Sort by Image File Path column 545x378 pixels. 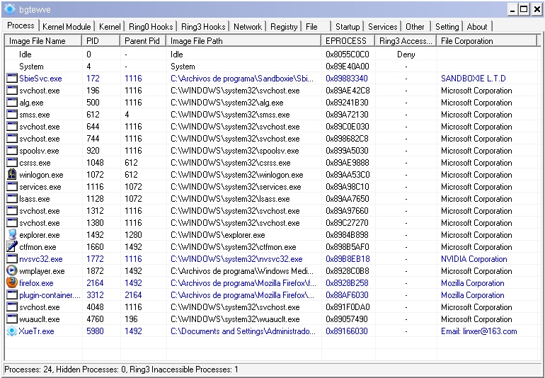click(243, 41)
